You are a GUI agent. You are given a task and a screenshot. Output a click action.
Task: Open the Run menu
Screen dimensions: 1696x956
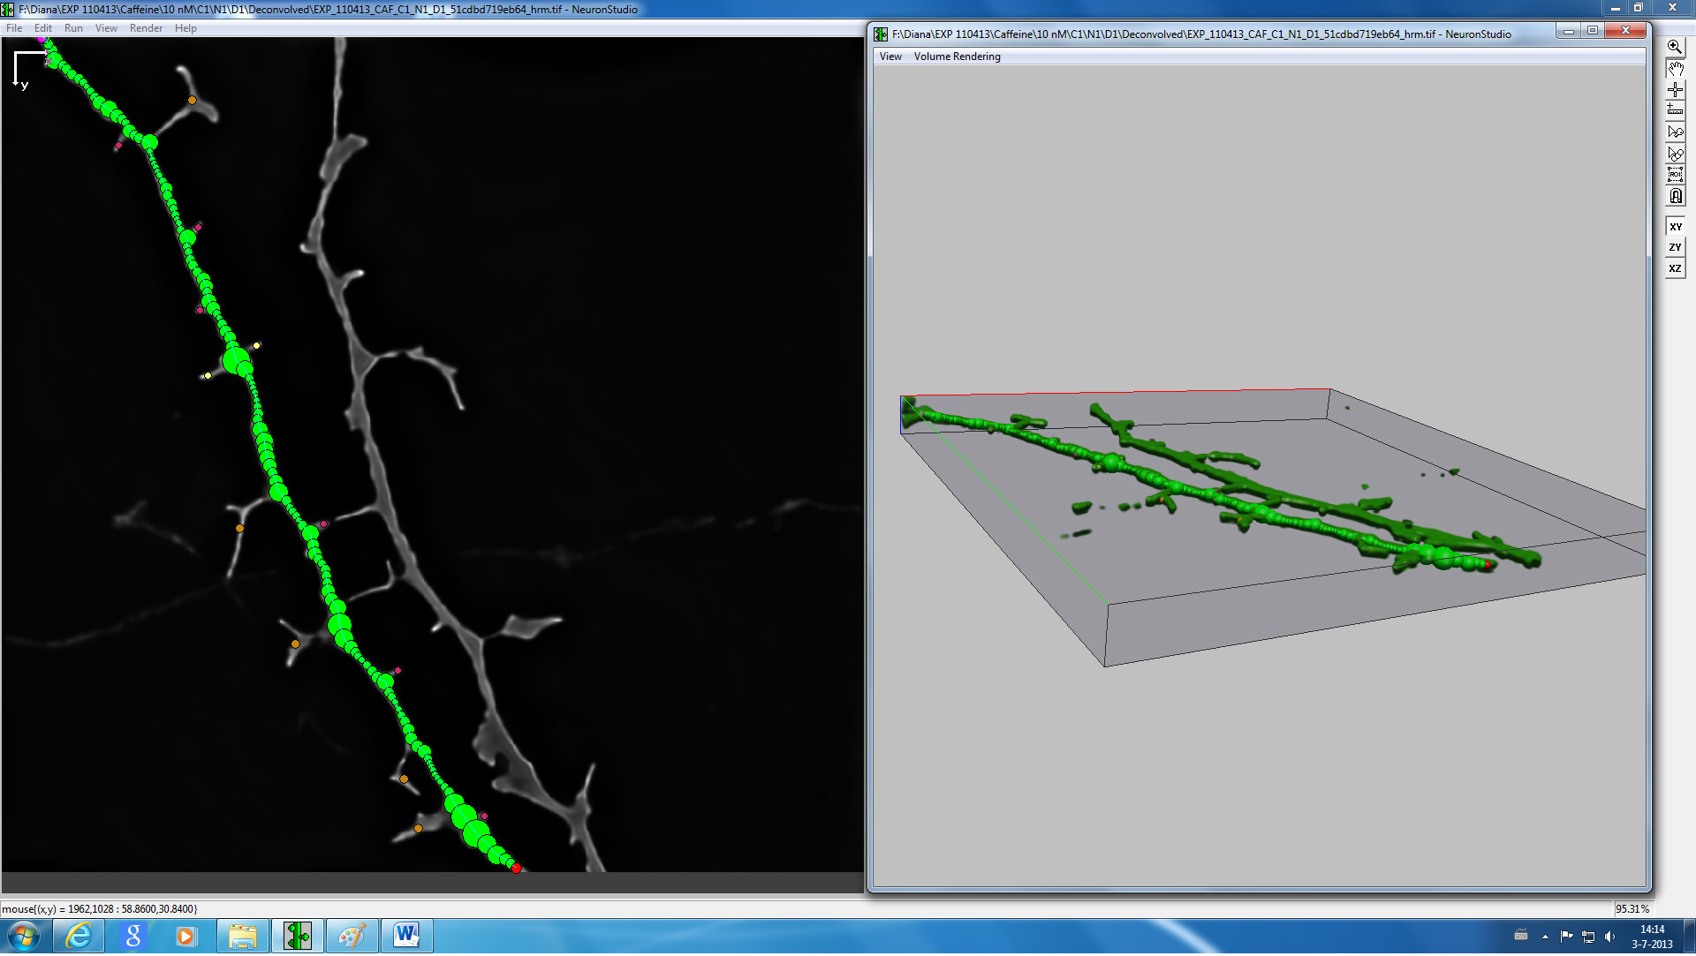click(x=73, y=28)
